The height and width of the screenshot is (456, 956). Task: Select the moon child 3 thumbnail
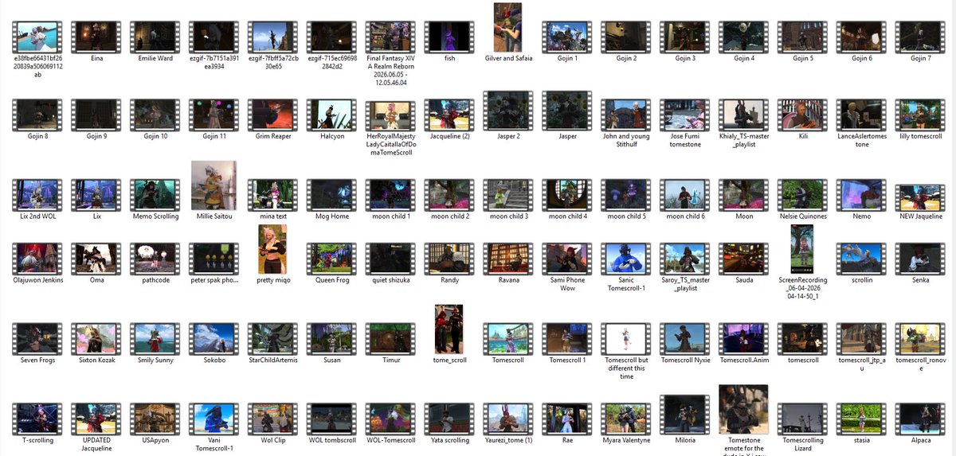[509, 195]
